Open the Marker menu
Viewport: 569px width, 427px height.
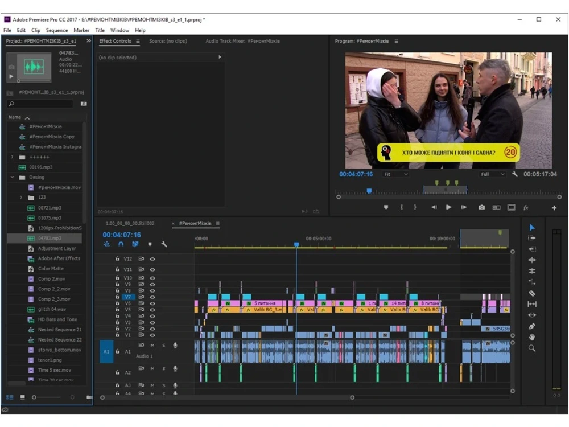[x=81, y=31]
